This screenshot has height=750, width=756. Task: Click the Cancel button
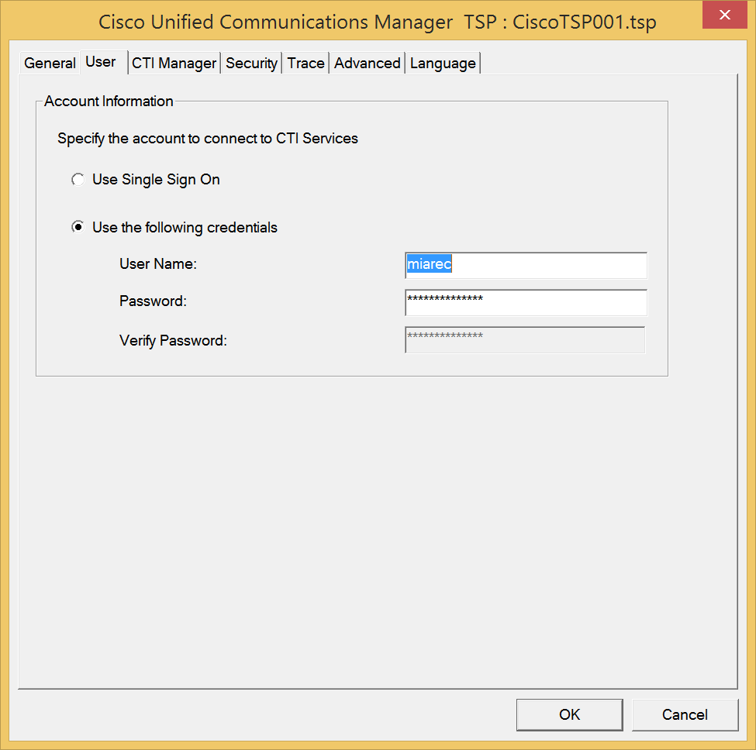coord(685,714)
